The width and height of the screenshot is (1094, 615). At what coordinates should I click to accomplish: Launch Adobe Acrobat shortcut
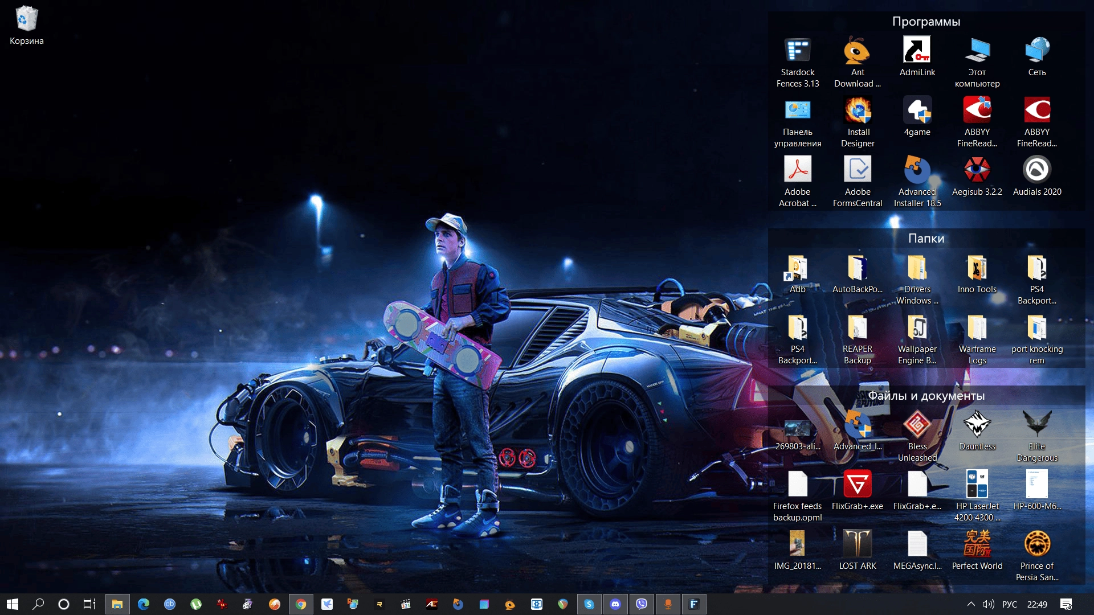pyautogui.click(x=798, y=182)
